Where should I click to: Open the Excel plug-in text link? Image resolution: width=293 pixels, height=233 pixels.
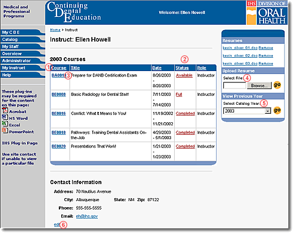click(x=14, y=125)
